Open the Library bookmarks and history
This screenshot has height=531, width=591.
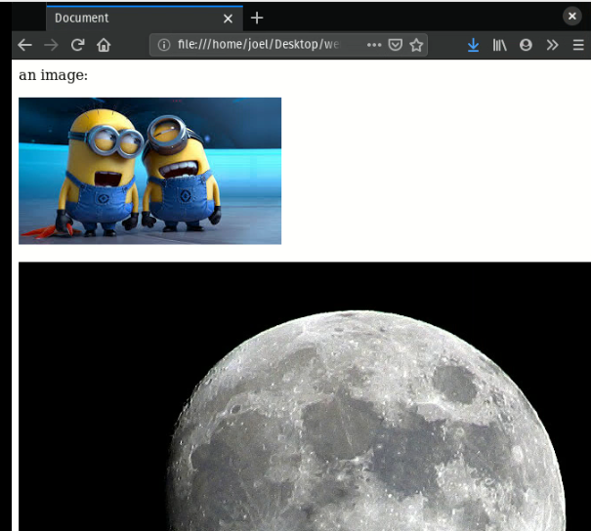[500, 45]
